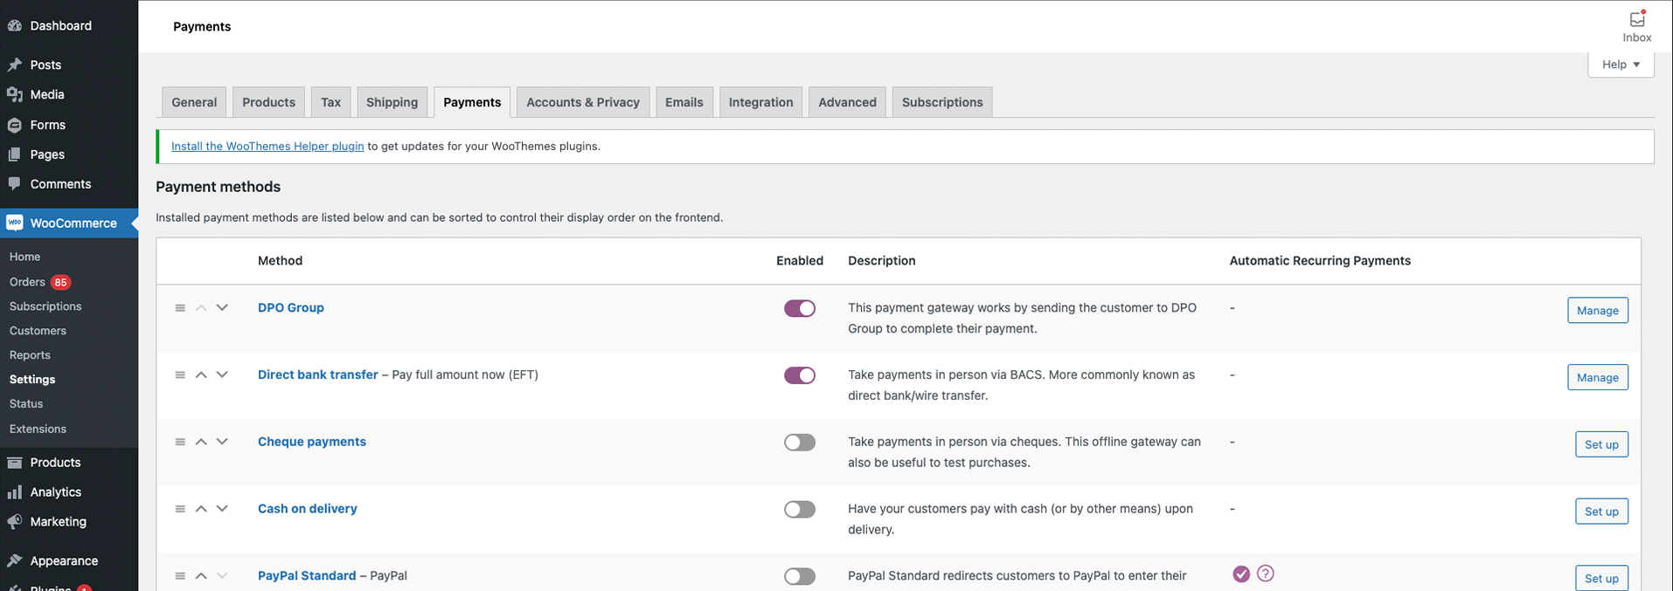Click the PayPal recurring payments help icon
The height and width of the screenshot is (591, 1673).
pyautogui.click(x=1266, y=574)
